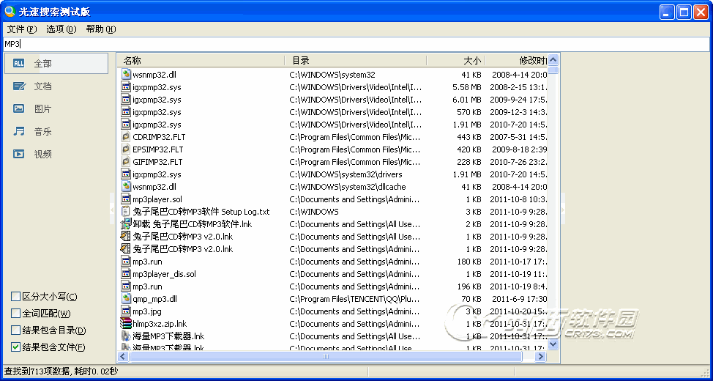The height and width of the screenshot is (381, 713).
Task: Click app icon in title bar
Action: click(10, 12)
